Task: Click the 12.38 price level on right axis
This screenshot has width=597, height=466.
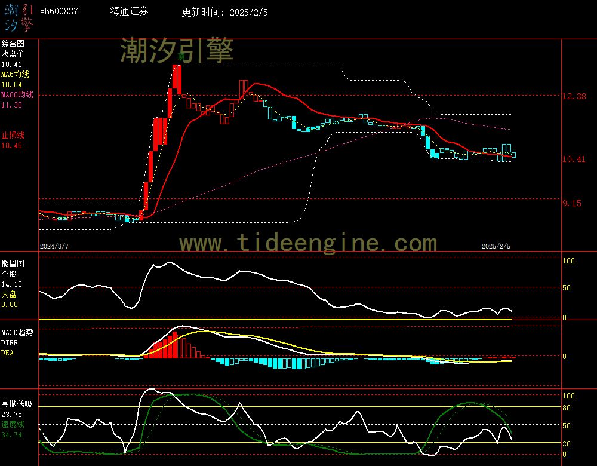Action: click(574, 96)
